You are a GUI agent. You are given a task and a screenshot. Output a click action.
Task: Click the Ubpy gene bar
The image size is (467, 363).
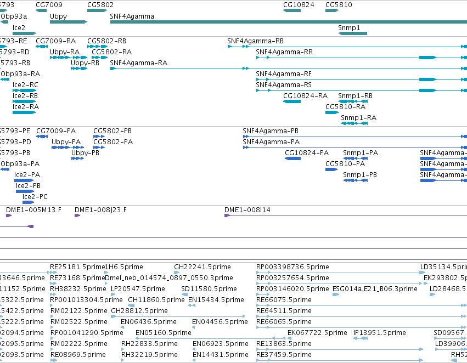tap(69, 22)
